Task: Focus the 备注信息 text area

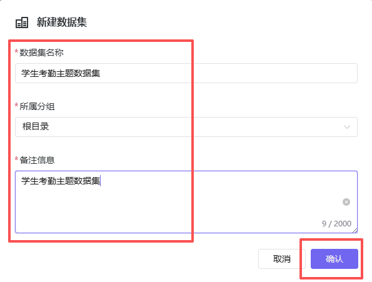Action: coord(186,202)
